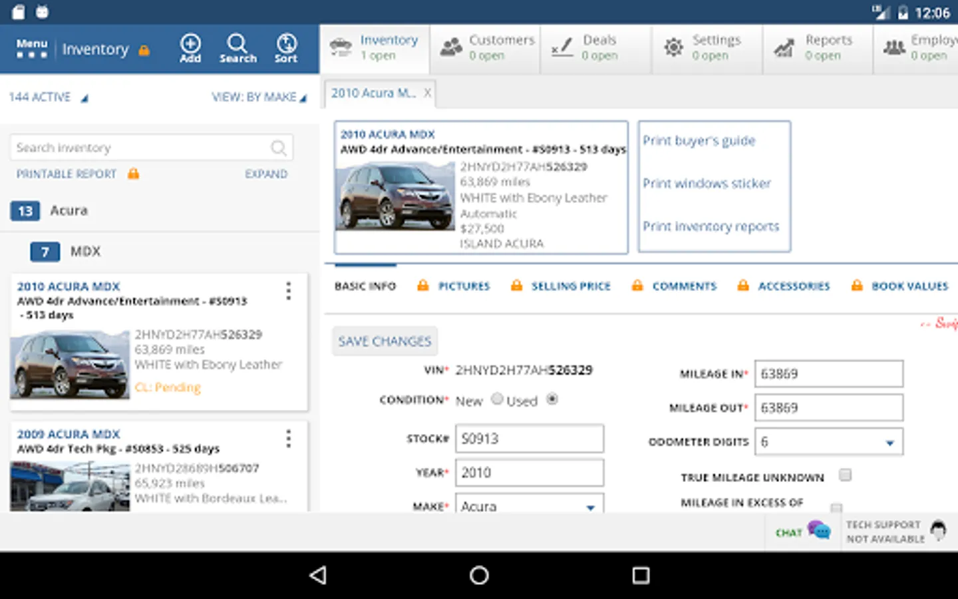Tap the Android home navigation button
The image size is (958, 599).
pyautogui.click(x=479, y=575)
